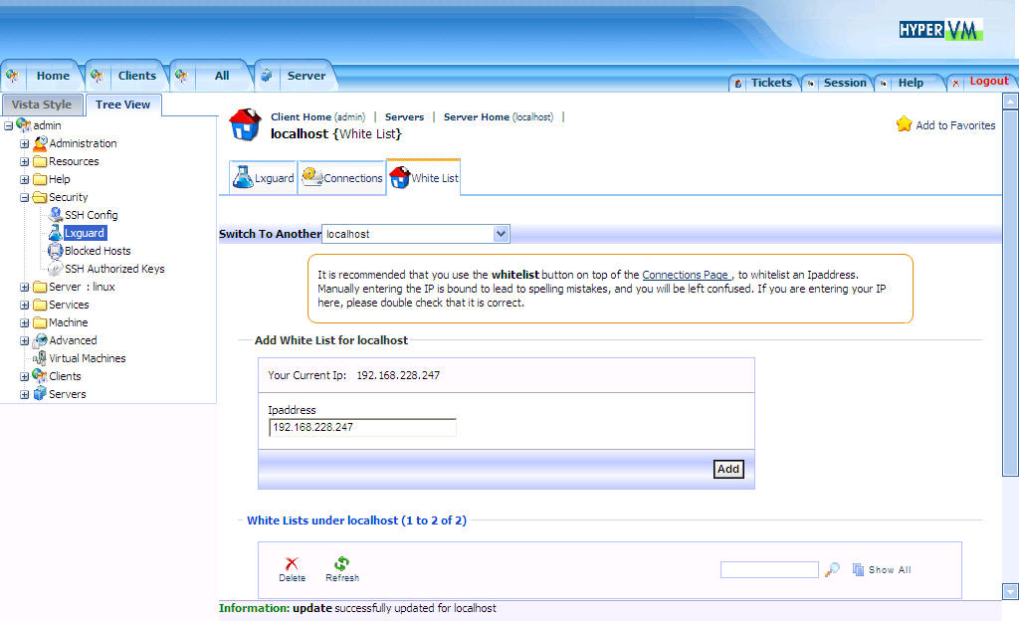Image resolution: width=1019 pixels, height=621 pixels.
Task: Collapse the Security tree node
Action: click(x=25, y=197)
